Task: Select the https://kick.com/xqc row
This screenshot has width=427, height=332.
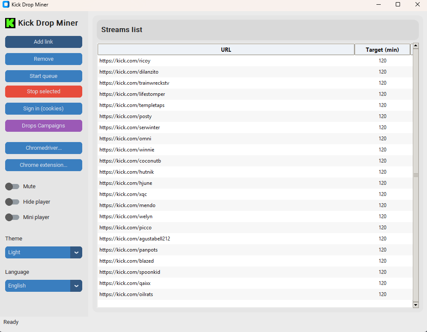Action: pos(255,194)
